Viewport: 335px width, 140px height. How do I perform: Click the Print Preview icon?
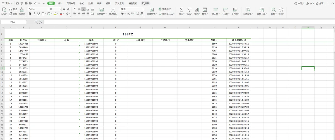click(x=30, y=3)
